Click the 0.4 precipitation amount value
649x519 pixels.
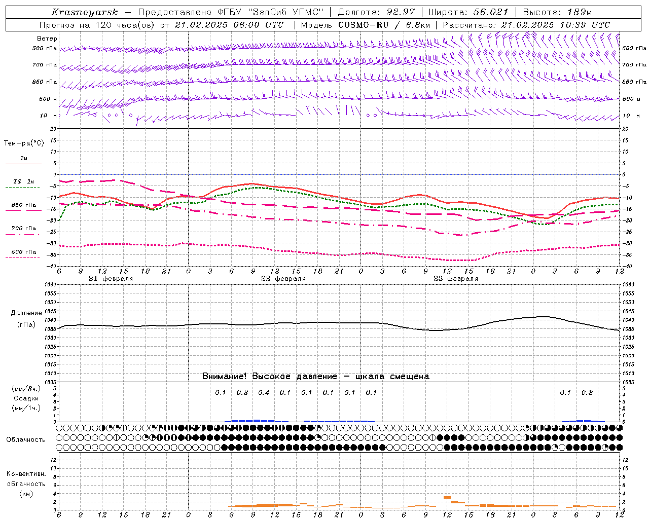pos(264,392)
